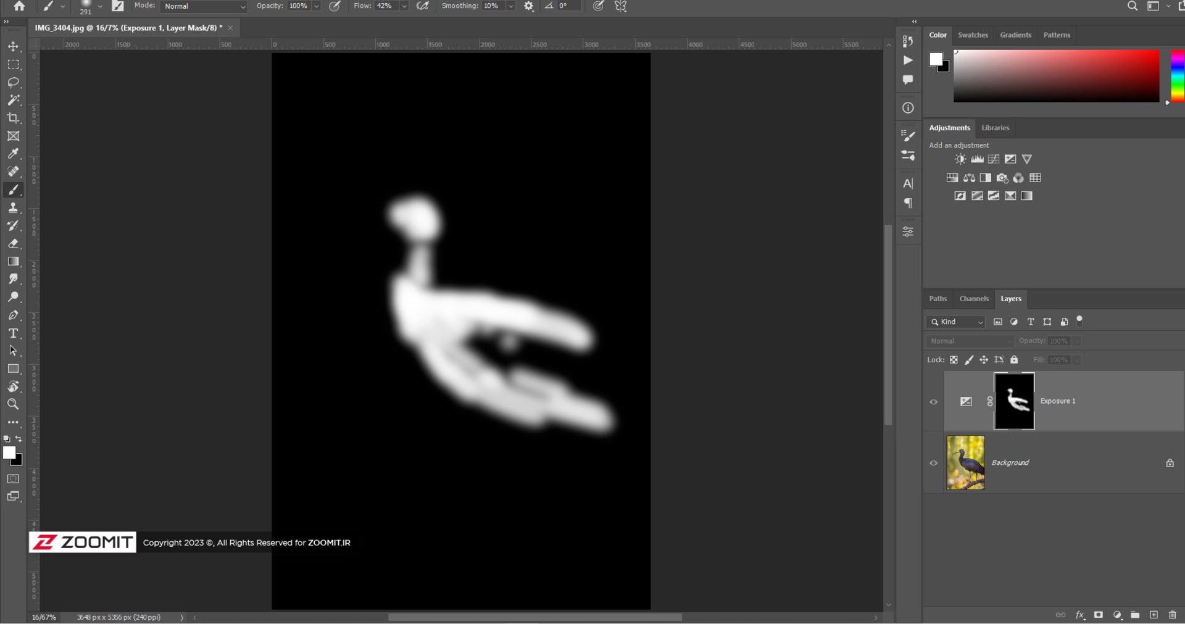The image size is (1185, 624).
Task: Open the Libraries panel tab
Action: point(995,128)
